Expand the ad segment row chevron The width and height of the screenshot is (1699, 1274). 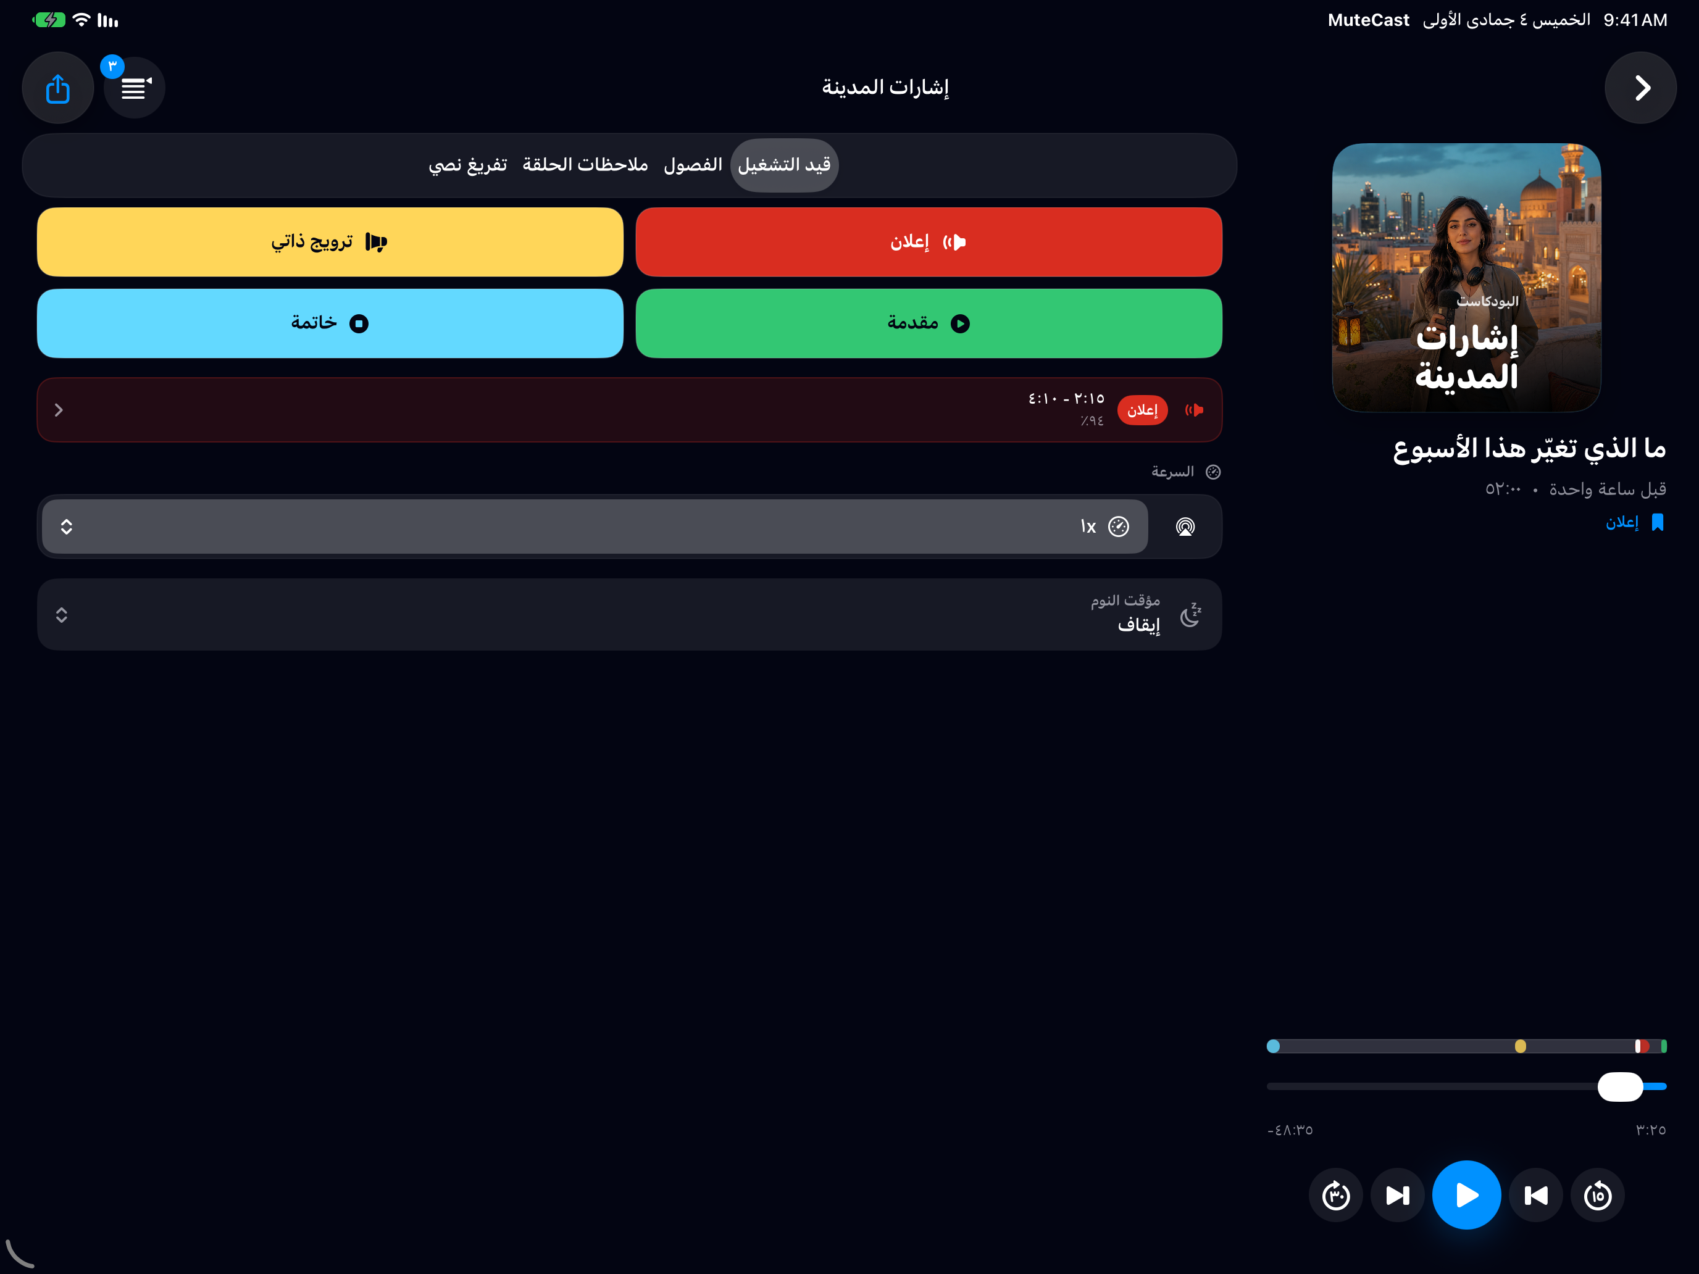(x=59, y=410)
